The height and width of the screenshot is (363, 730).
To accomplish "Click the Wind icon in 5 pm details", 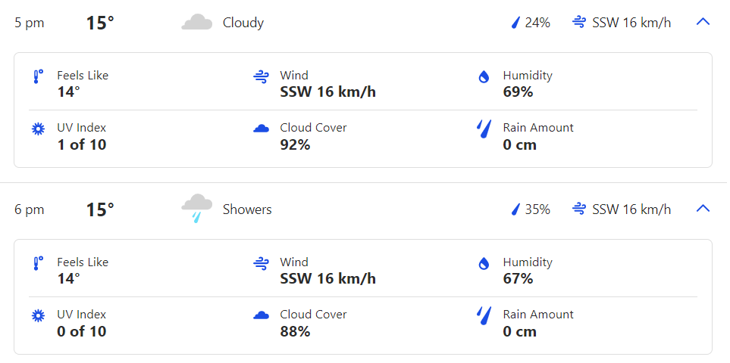I will tap(262, 76).
